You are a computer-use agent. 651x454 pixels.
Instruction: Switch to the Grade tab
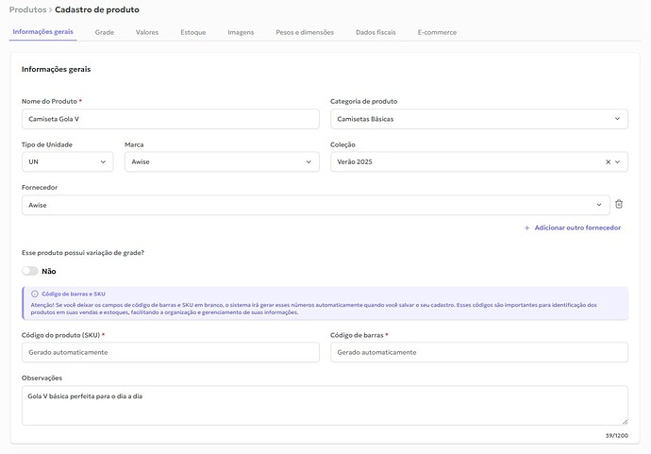coord(104,32)
